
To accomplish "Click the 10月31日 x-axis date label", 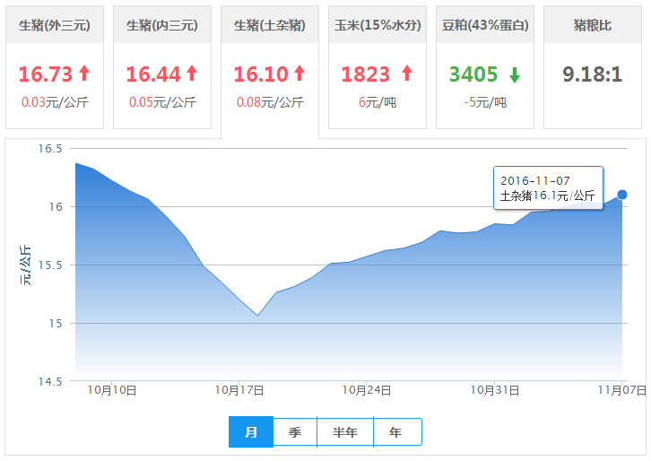I will point(495,390).
